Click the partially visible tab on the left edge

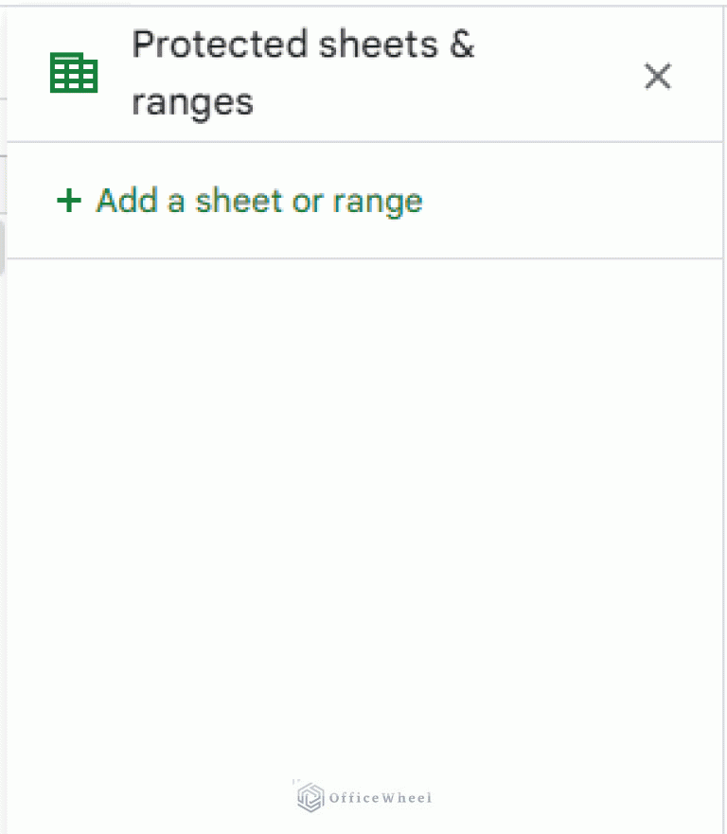pos(3,248)
